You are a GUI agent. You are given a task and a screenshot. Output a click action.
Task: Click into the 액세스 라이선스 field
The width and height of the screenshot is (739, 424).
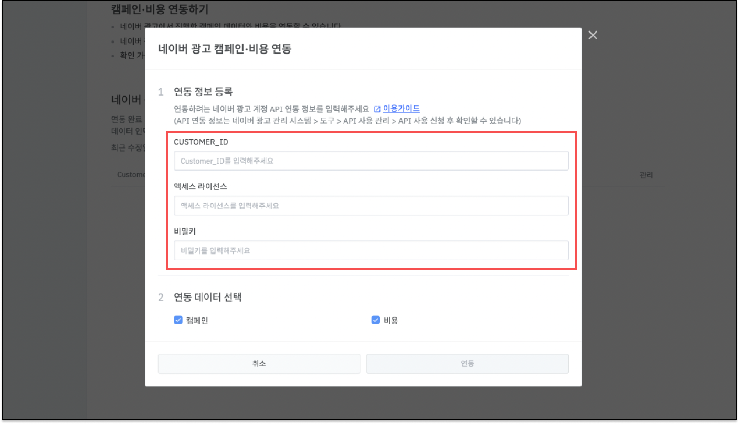coord(371,206)
